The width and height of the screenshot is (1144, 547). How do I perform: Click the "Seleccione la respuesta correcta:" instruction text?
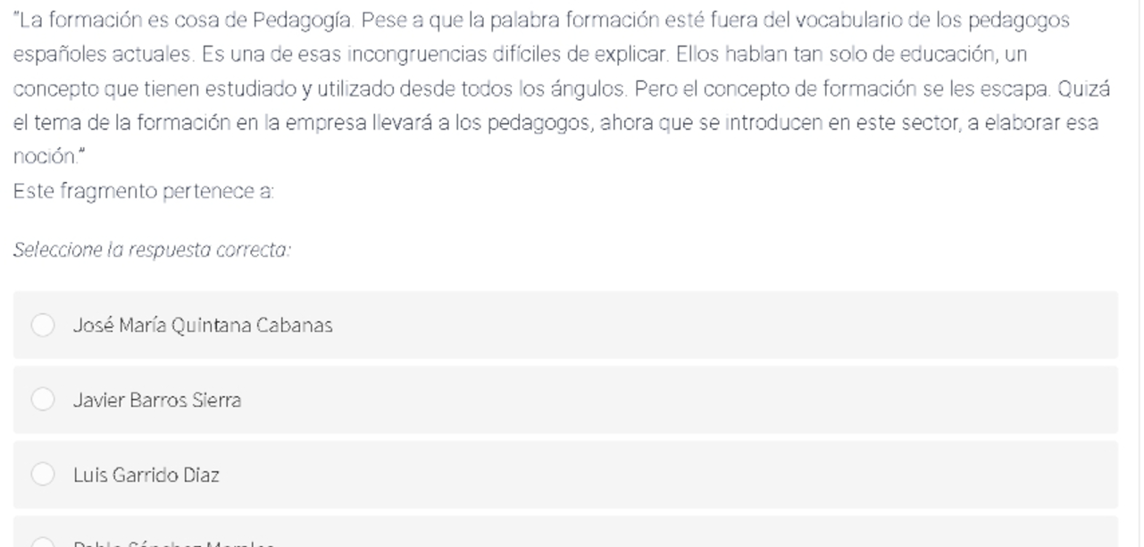point(152,250)
